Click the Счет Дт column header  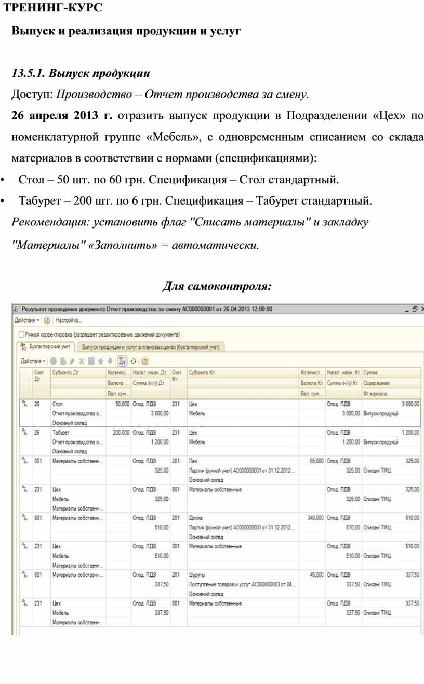(x=41, y=383)
